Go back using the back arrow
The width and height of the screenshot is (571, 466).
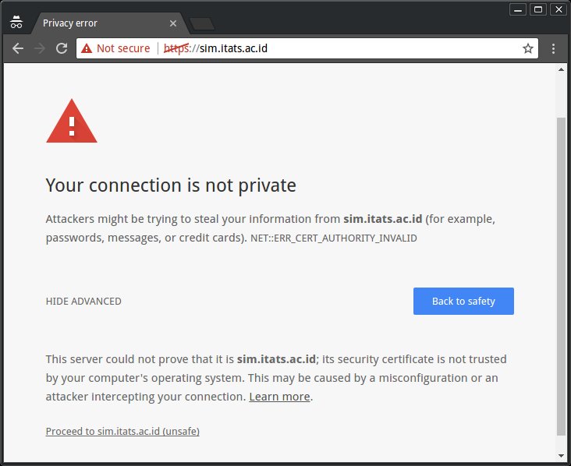click(17, 48)
